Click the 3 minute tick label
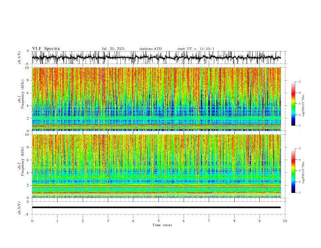Viewport: 321px width, 248px height. tap(108, 221)
